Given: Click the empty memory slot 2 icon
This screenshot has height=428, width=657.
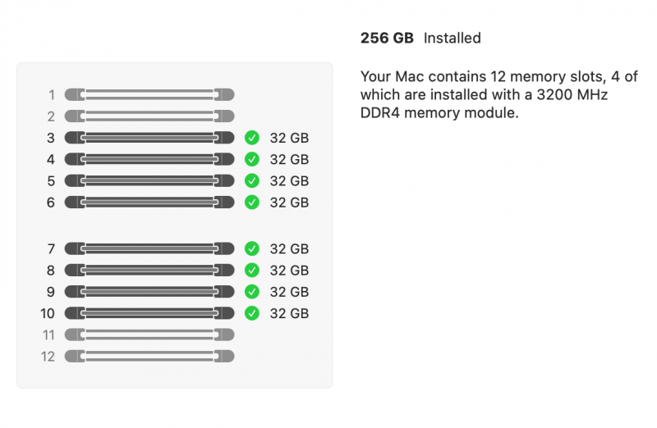Looking at the screenshot, I should [149, 116].
